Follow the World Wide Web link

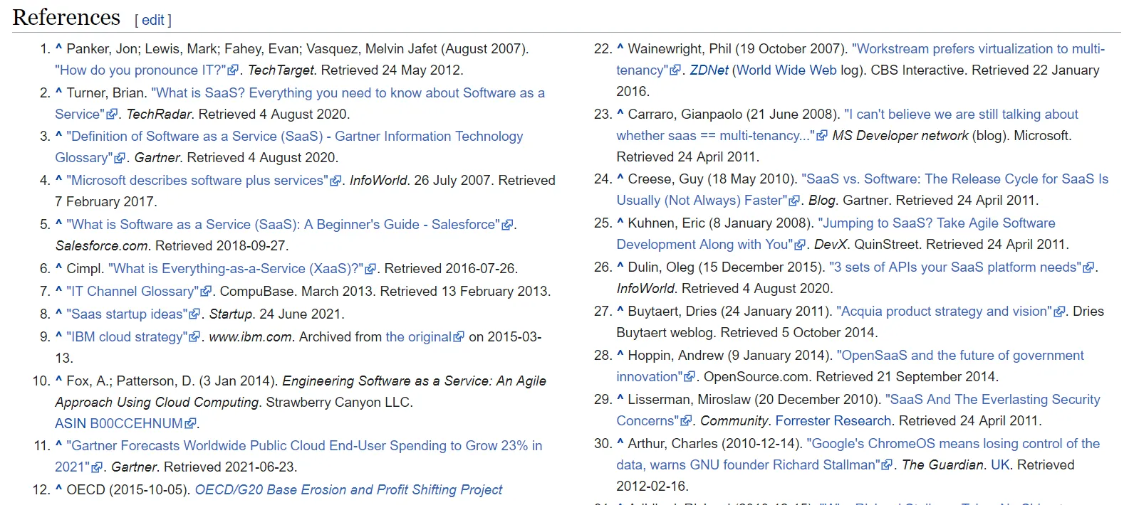tap(786, 70)
